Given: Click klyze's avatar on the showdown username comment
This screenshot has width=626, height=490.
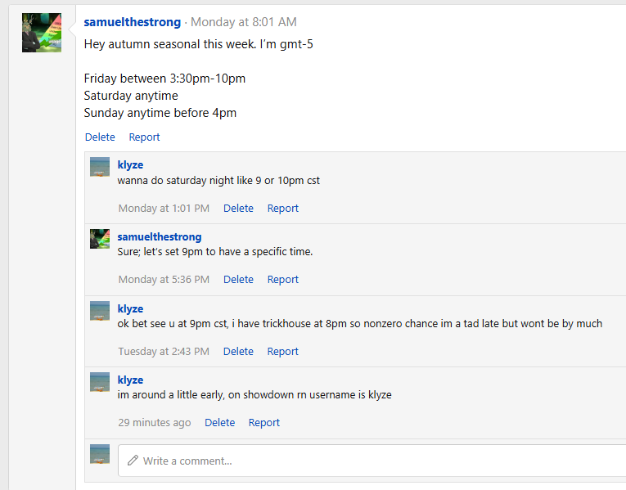Looking at the screenshot, I should pyautogui.click(x=100, y=382).
